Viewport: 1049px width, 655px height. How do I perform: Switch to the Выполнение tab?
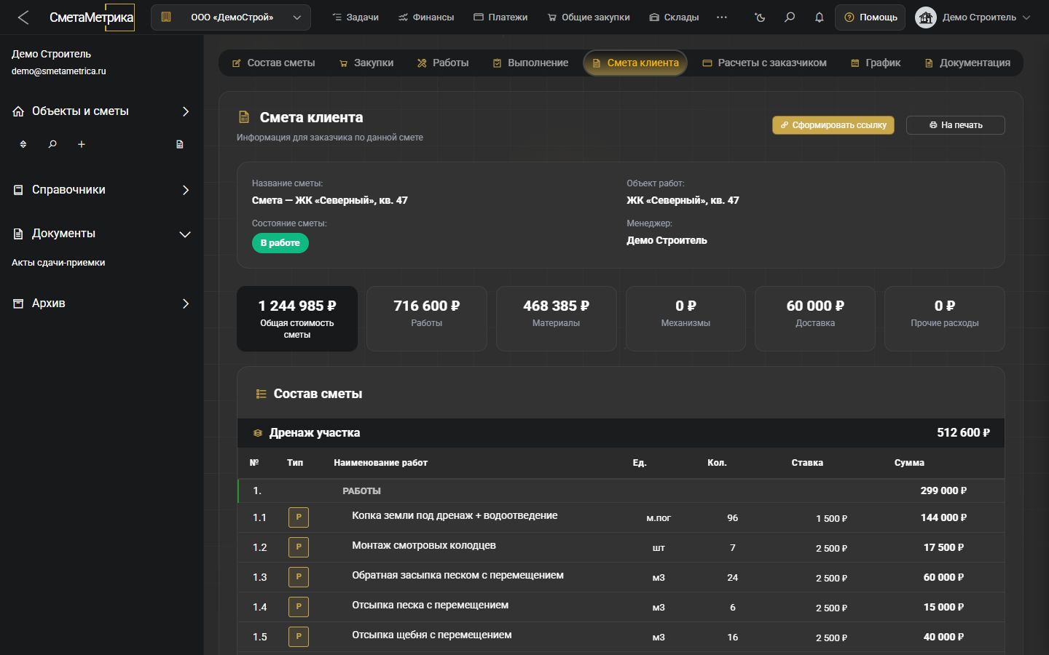[x=530, y=63]
